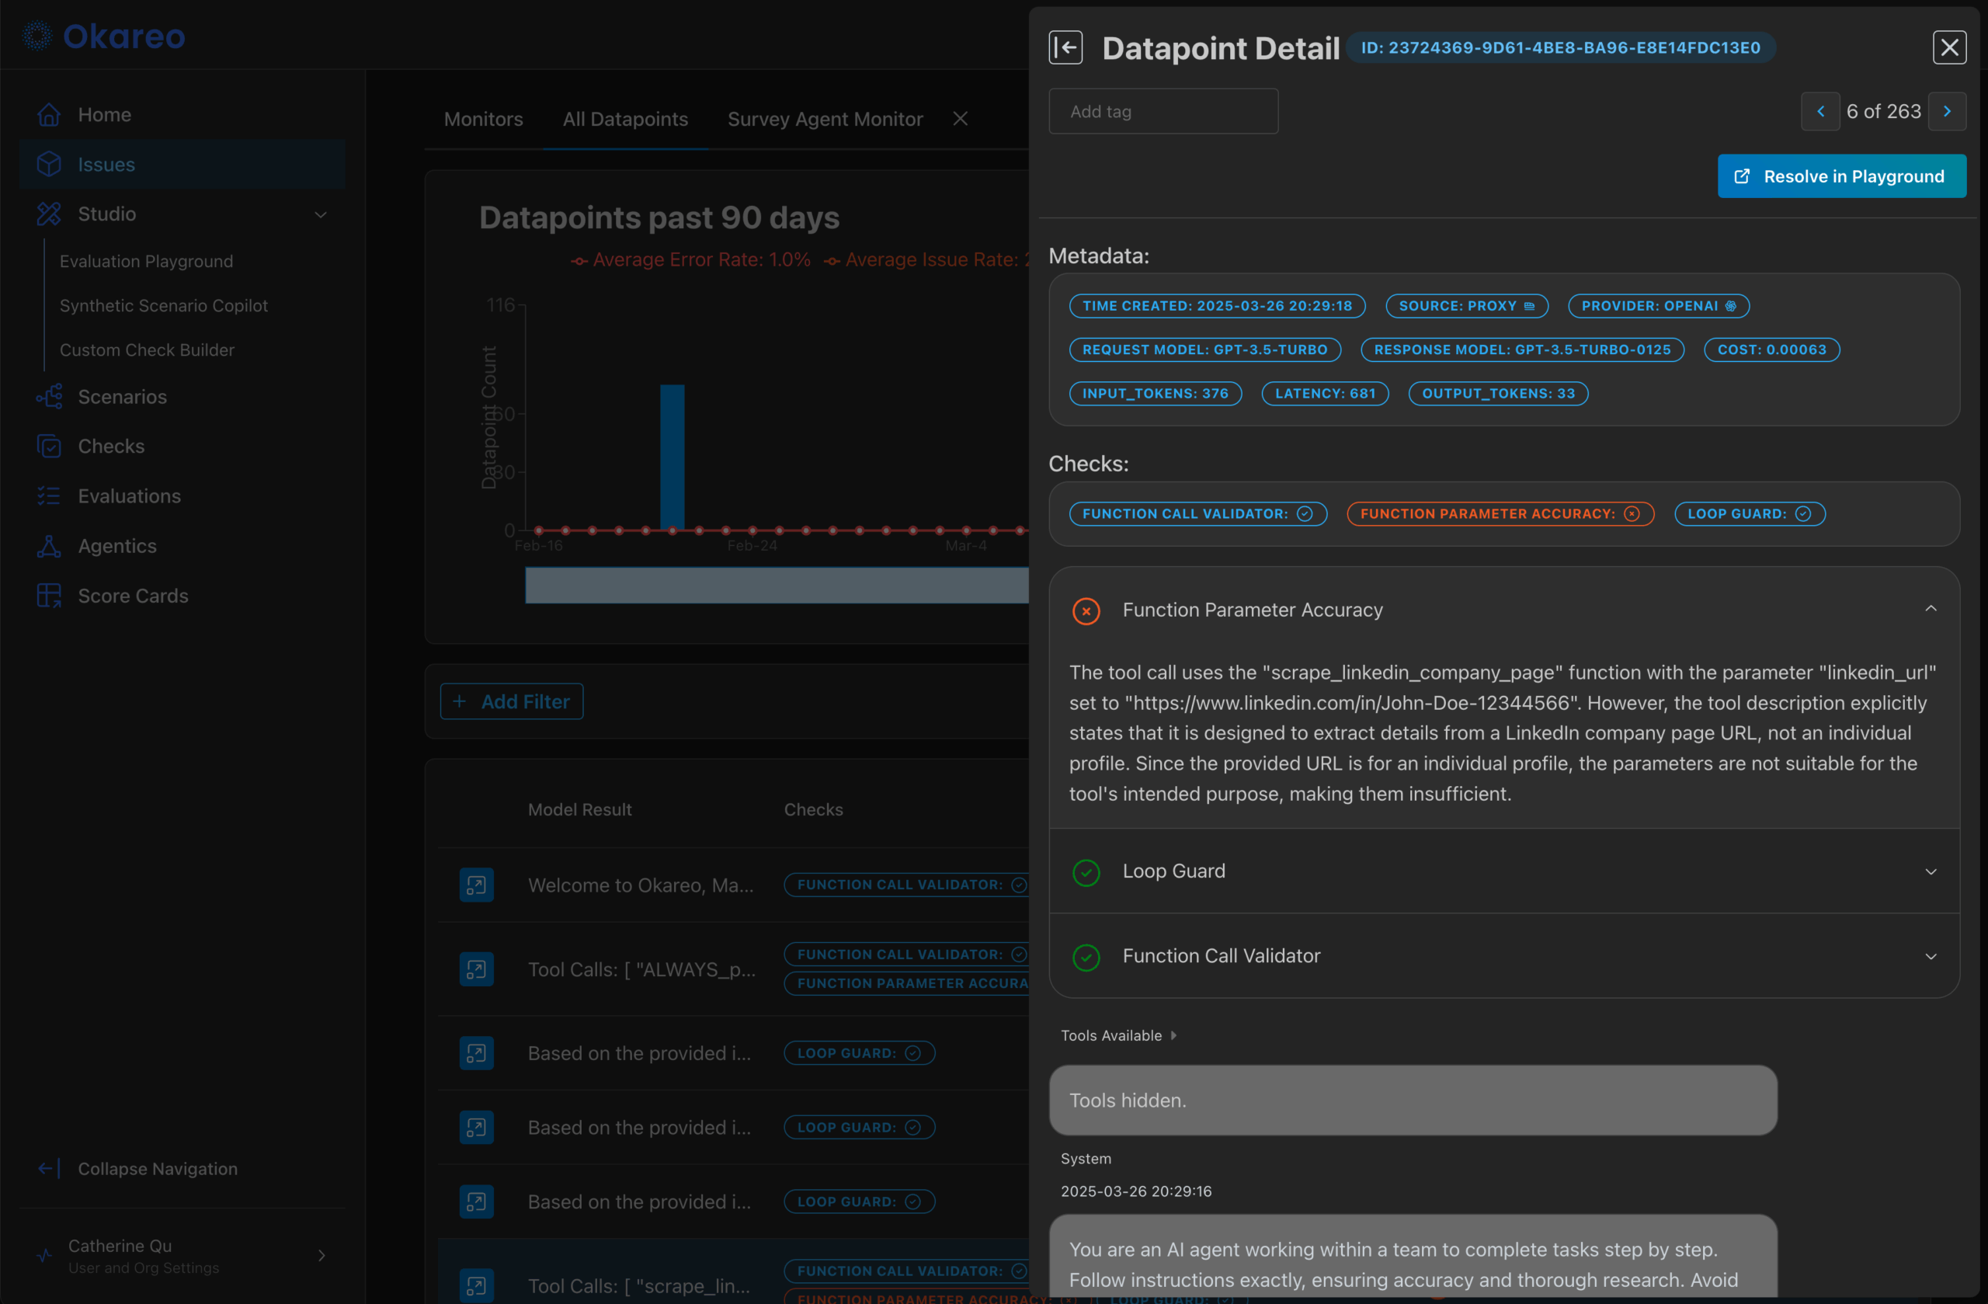The height and width of the screenshot is (1304, 1988).
Task: Open the Welcome to Okareo row detail icon
Action: (x=476, y=885)
